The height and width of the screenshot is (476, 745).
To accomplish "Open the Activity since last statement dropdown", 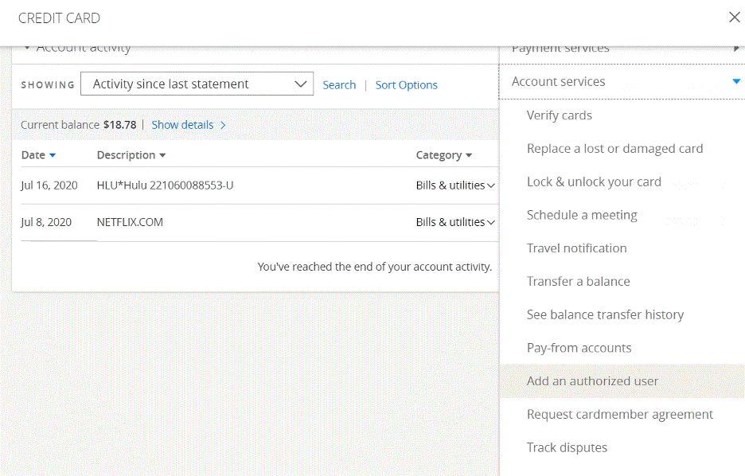I will [197, 84].
